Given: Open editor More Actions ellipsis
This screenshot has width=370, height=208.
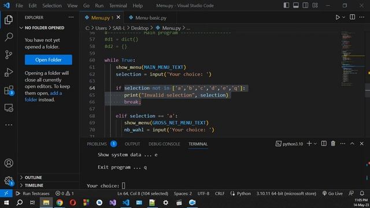Looking at the screenshot, I should [x=362, y=17].
